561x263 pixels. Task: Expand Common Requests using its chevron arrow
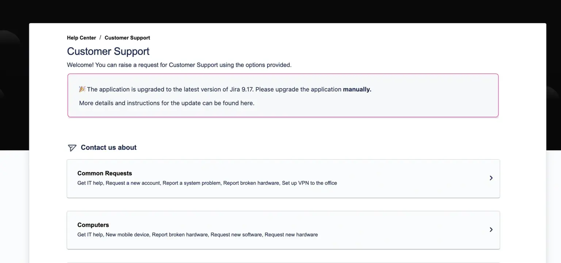click(x=491, y=178)
